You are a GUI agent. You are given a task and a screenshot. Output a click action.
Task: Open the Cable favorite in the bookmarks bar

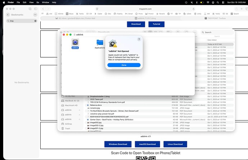tap(98, 14)
